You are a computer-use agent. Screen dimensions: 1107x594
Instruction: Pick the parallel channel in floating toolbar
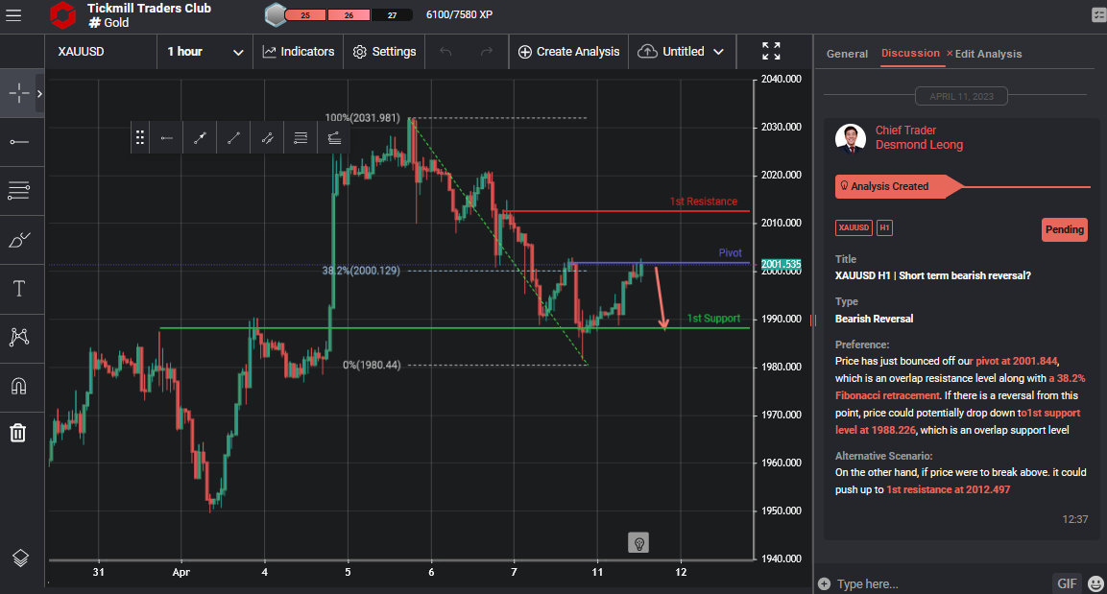coord(268,137)
